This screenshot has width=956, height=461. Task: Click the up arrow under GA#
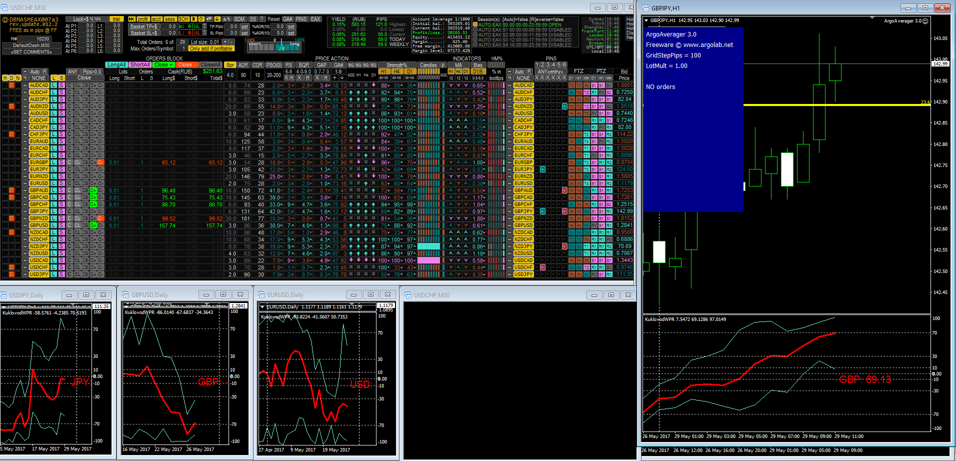tap(334, 77)
